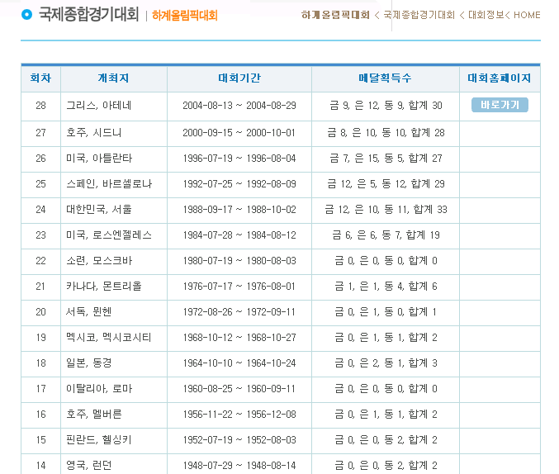Viewport: 559px width, 474px height.
Task: Click the 개최지 column header
Action: [113, 78]
